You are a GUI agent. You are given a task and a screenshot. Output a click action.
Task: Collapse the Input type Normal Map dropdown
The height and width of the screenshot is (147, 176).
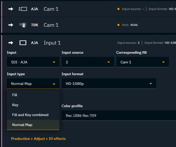(33, 84)
